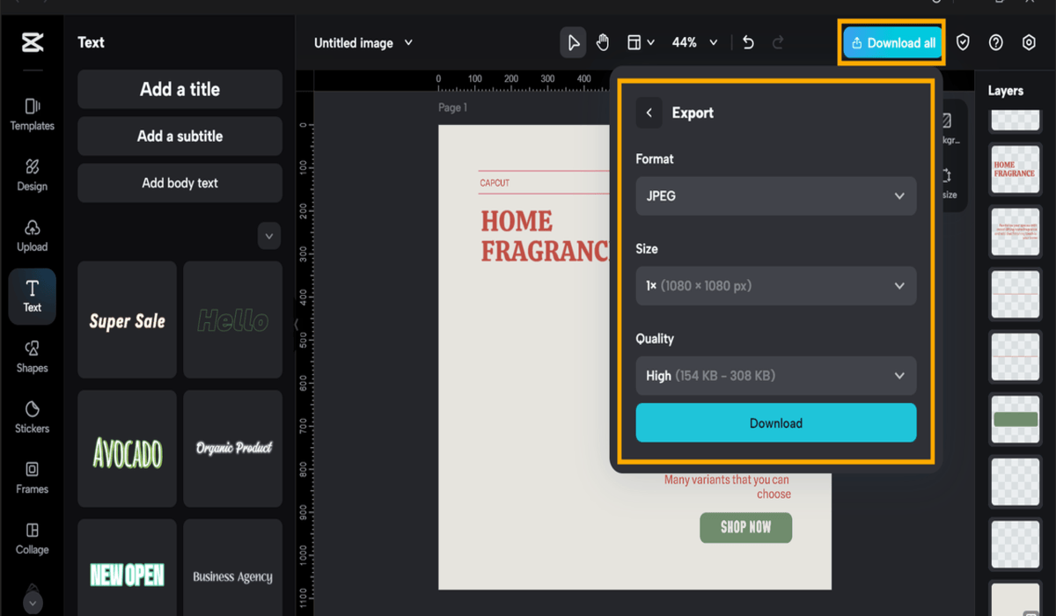Open the Collage sidebar panel

pyautogui.click(x=33, y=539)
